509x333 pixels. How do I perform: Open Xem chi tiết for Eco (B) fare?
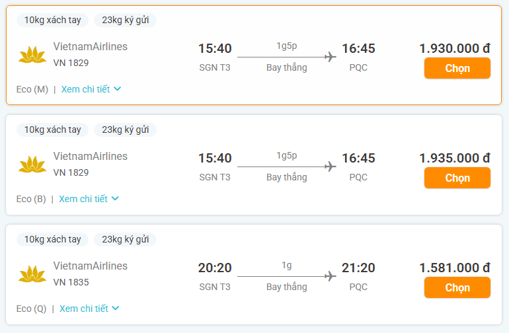[83, 199]
